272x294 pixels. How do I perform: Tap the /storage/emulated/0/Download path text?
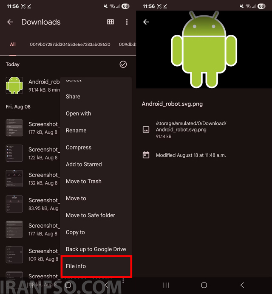click(x=191, y=126)
